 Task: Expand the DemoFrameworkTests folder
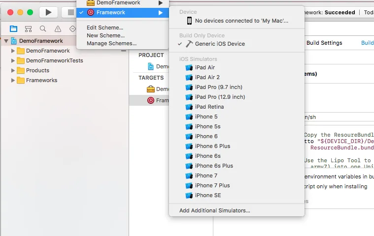13,60
